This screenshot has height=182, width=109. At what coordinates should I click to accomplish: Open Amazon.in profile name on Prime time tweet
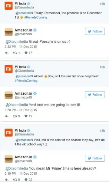23,157
